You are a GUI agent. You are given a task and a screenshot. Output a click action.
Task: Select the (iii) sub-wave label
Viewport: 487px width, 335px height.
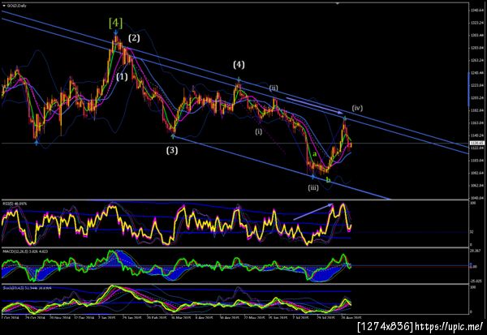[313, 187]
